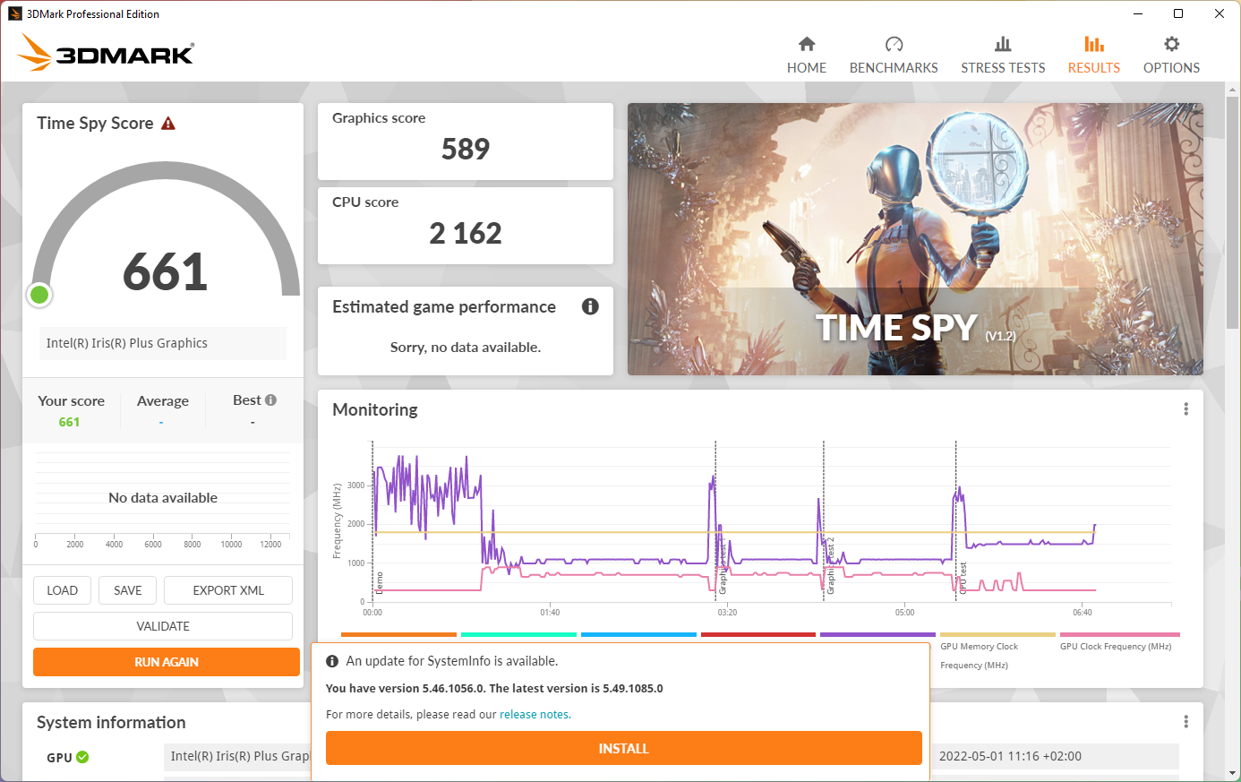Image resolution: width=1241 pixels, height=782 pixels.
Task: Click the info icon next to Best
Action: coord(270,400)
